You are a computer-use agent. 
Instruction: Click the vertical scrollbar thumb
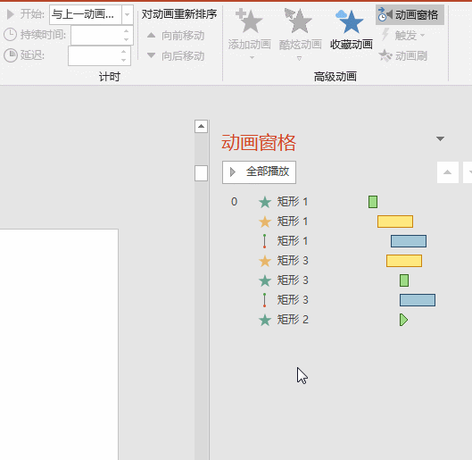201,173
